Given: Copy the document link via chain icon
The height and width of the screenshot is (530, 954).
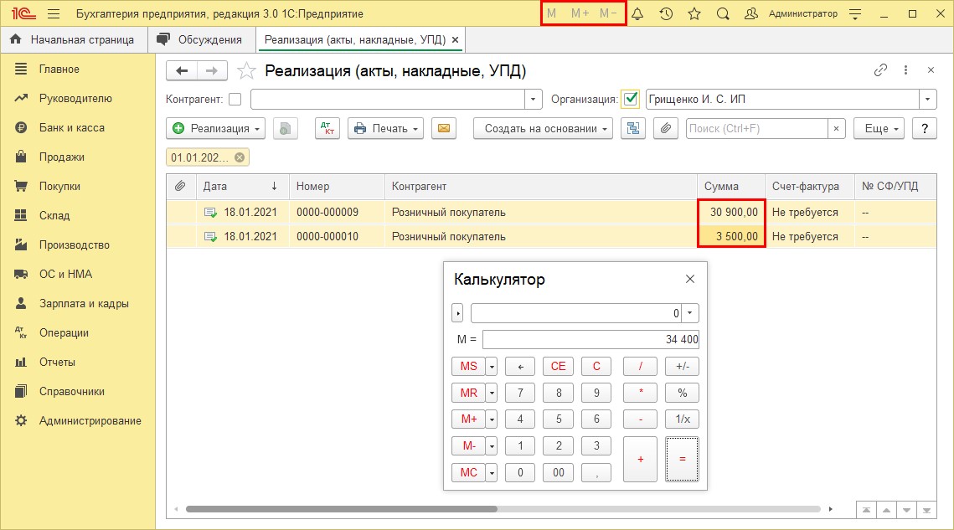Looking at the screenshot, I should point(880,70).
